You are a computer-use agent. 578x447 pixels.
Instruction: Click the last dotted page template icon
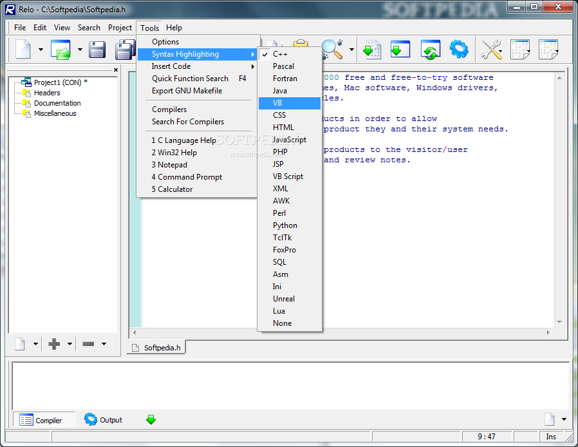tap(548, 50)
